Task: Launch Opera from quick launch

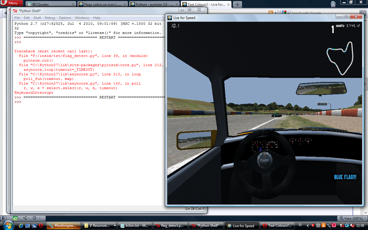Action: (41, 226)
